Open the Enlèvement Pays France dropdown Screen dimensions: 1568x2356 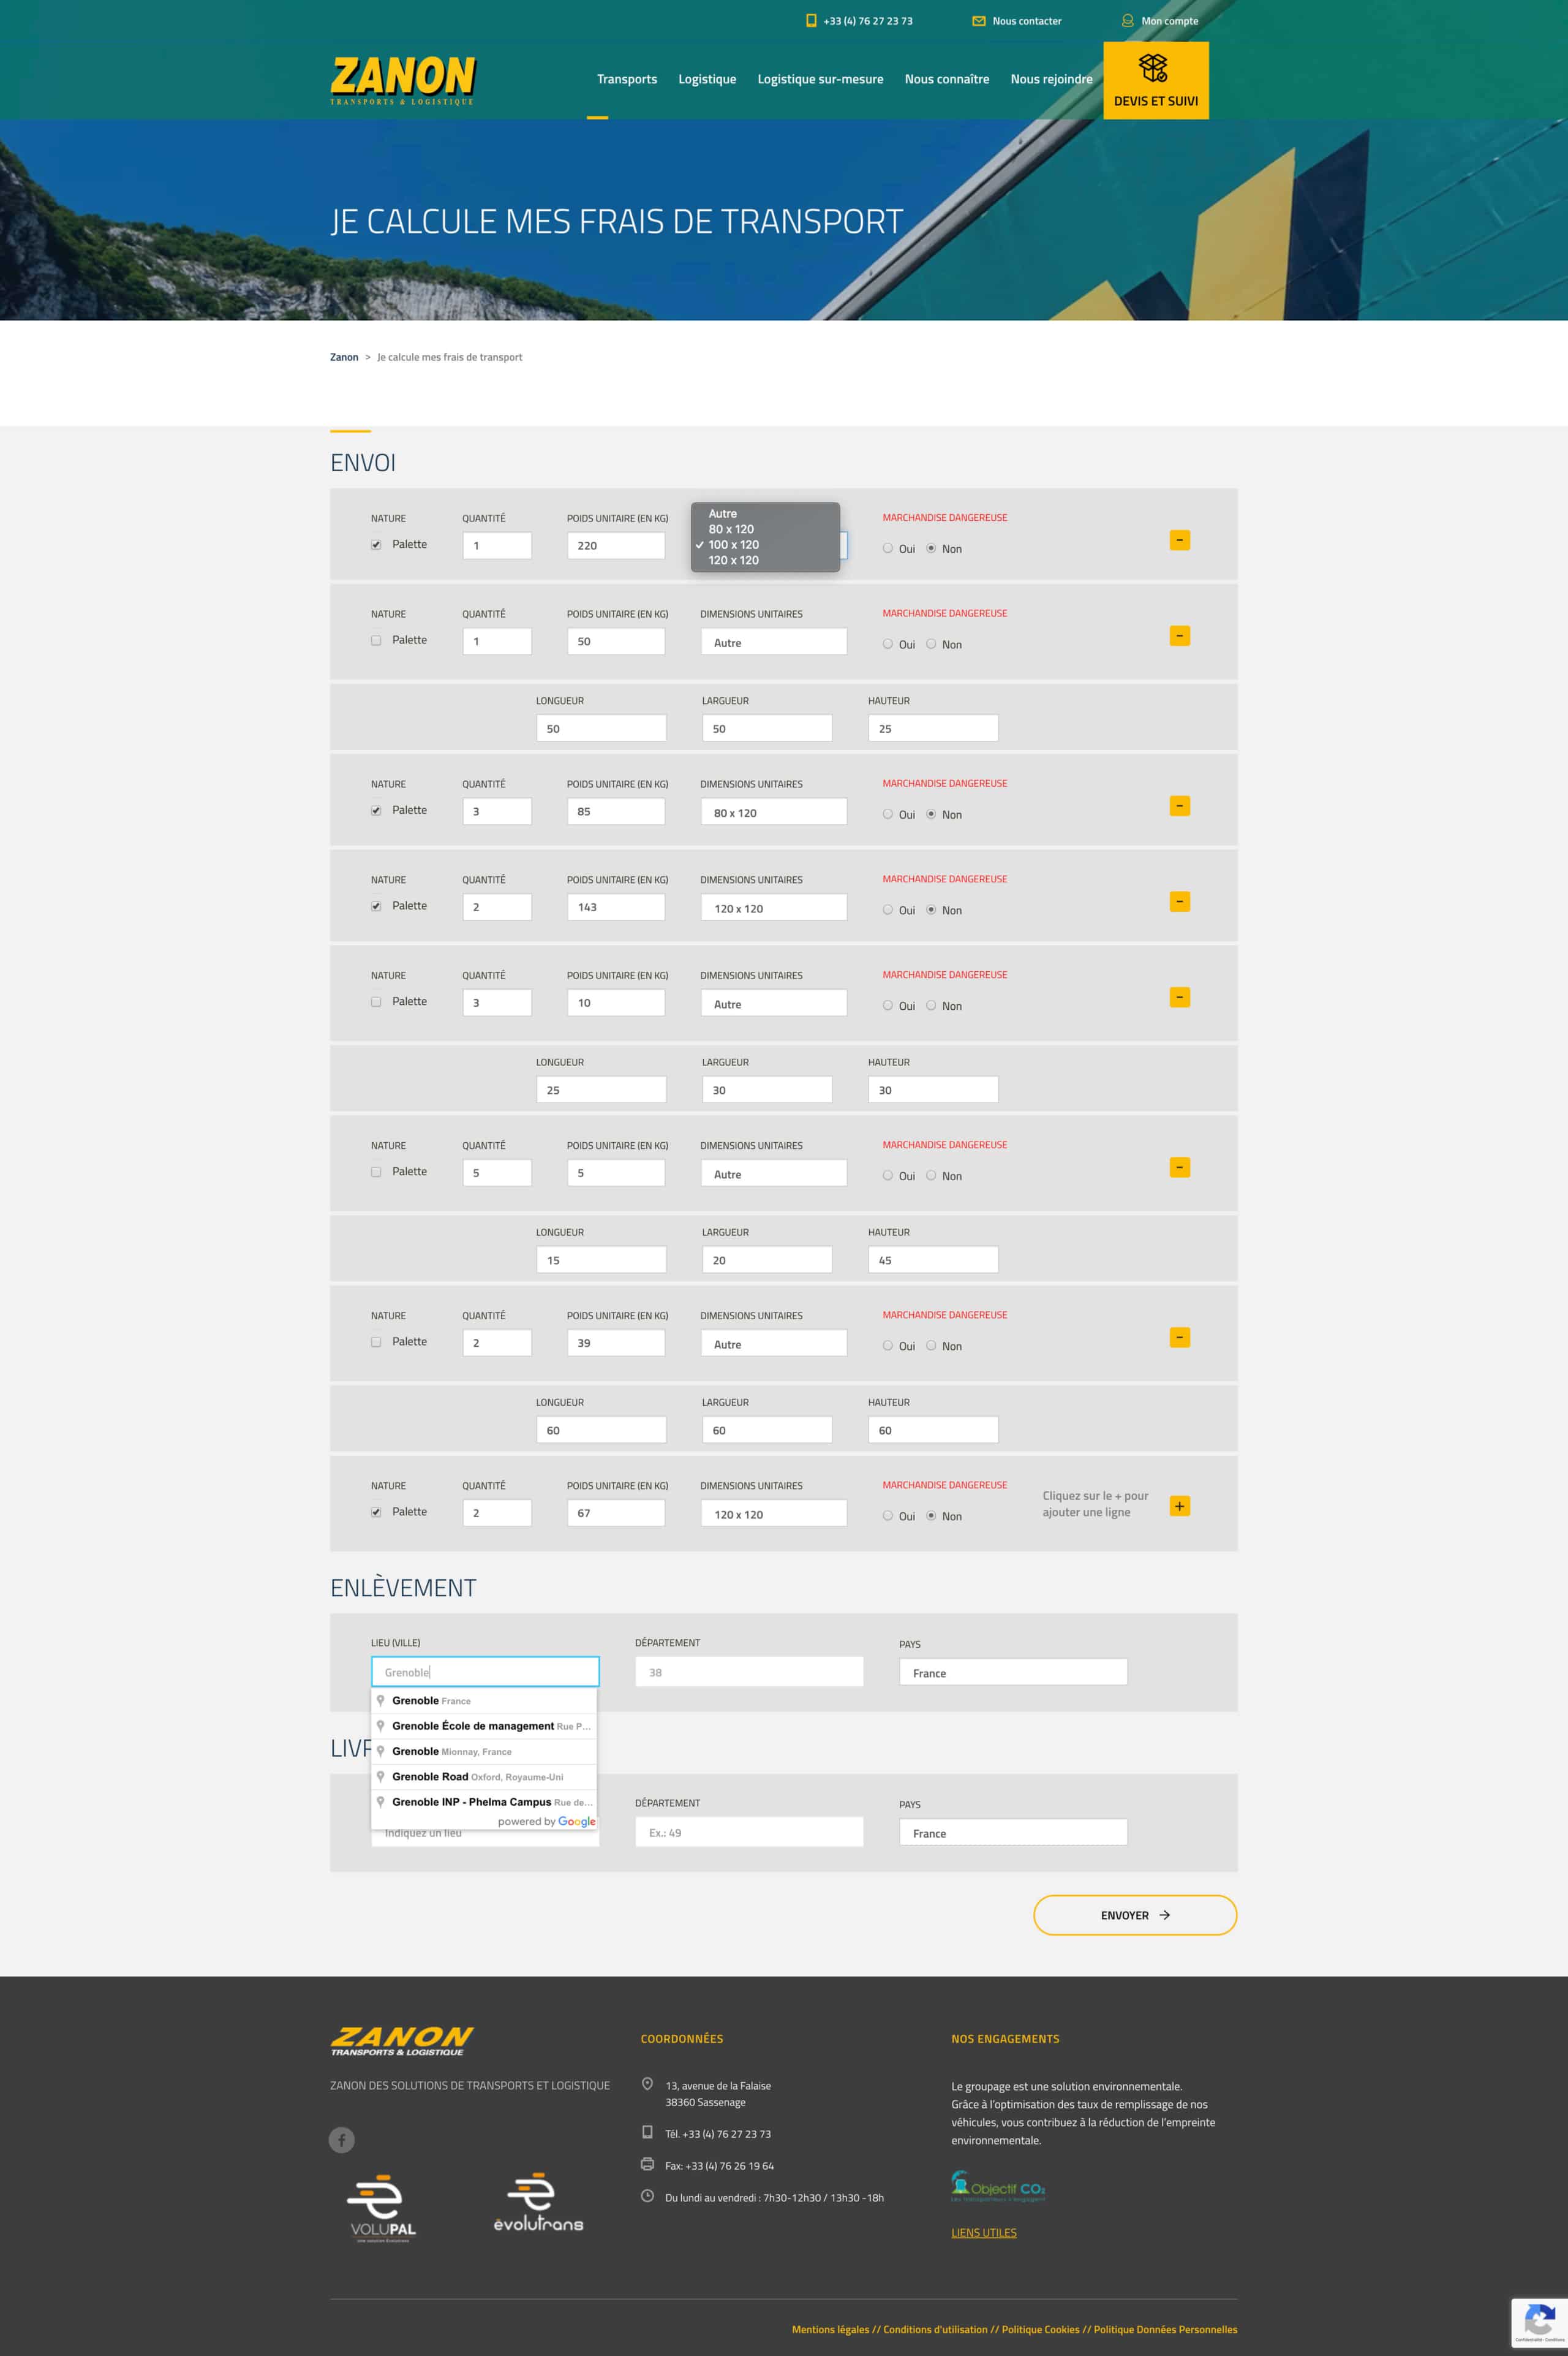(1012, 1673)
